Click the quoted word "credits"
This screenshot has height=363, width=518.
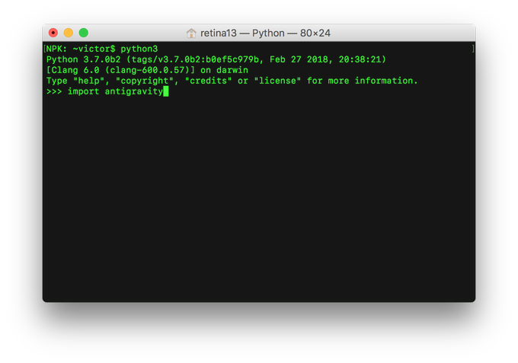(x=209, y=81)
